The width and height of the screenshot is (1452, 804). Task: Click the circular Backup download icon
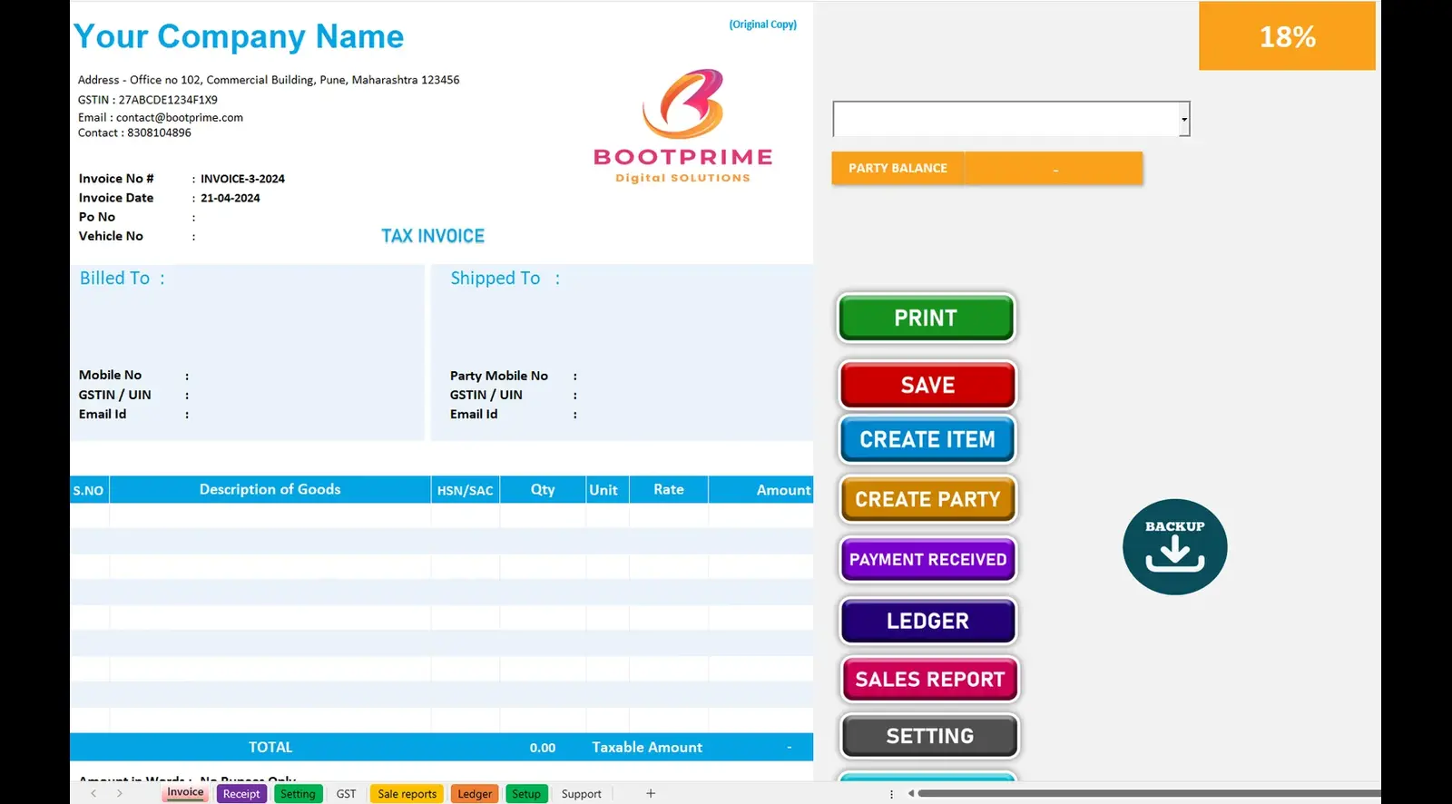coord(1174,547)
